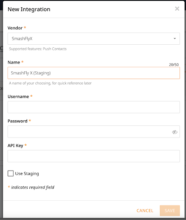Click the 20/50 character counter

pyautogui.click(x=174, y=65)
